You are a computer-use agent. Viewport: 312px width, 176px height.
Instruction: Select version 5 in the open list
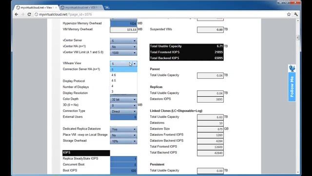123,69
